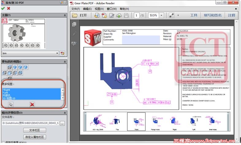
Task: Select *Left in the more views list
Action: [x=32, y=93]
